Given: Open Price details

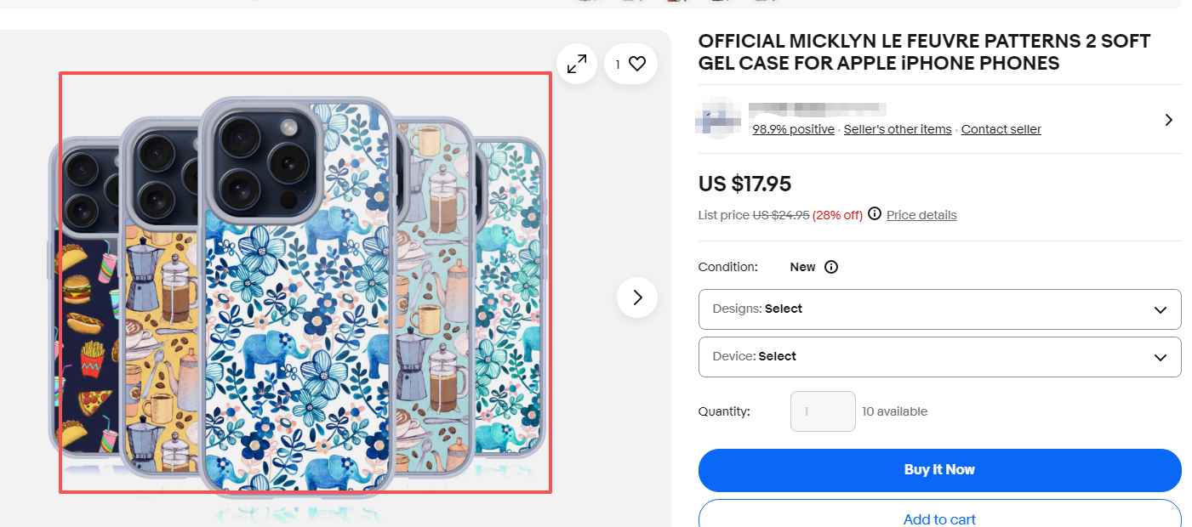Looking at the screenshot, I should click(x=921, y=214).
